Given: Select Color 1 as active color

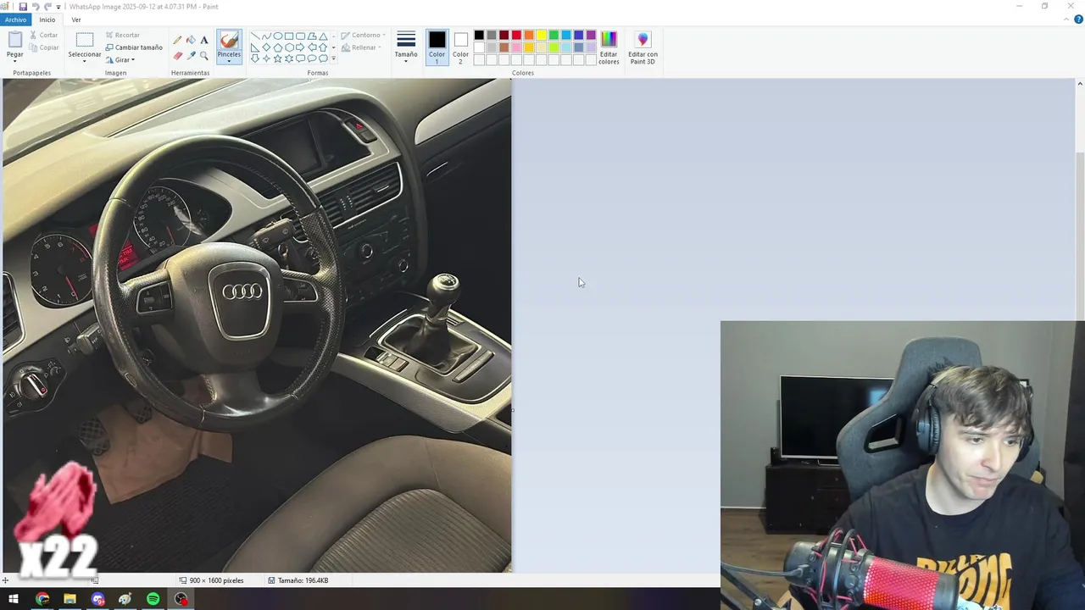Looking at the screenshot, I should 437,47.
